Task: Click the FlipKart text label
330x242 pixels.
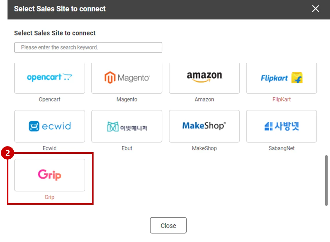Action: [281, 99]
